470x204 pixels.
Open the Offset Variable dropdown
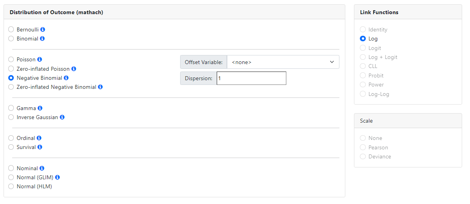click(283, 62)
